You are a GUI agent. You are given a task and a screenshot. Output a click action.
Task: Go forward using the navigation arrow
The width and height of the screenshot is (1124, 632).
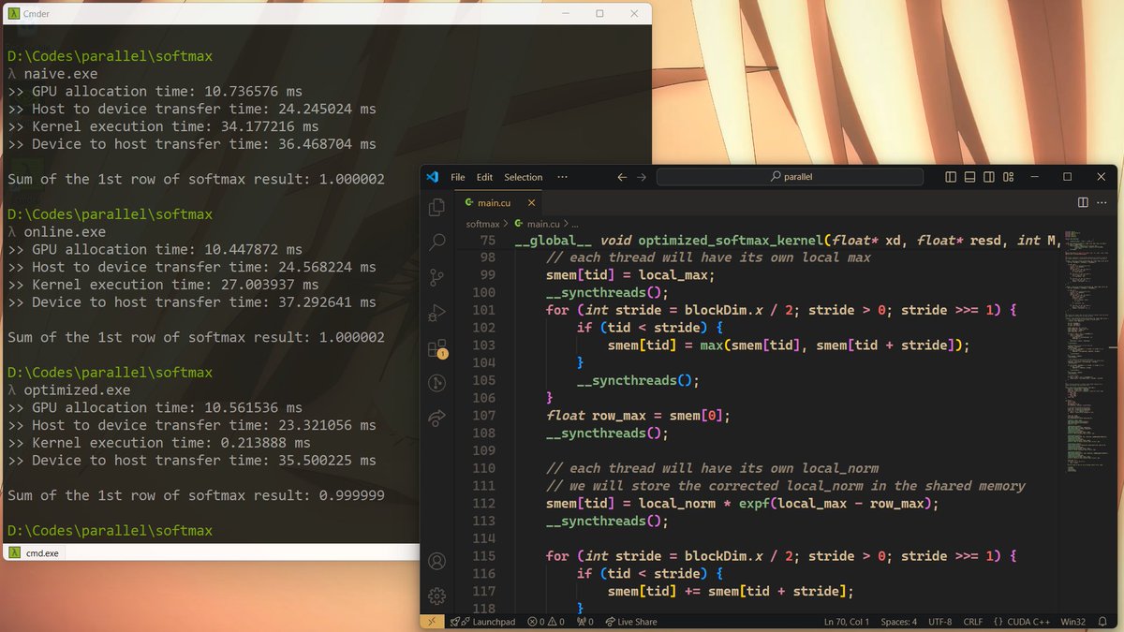coord(642,177)
